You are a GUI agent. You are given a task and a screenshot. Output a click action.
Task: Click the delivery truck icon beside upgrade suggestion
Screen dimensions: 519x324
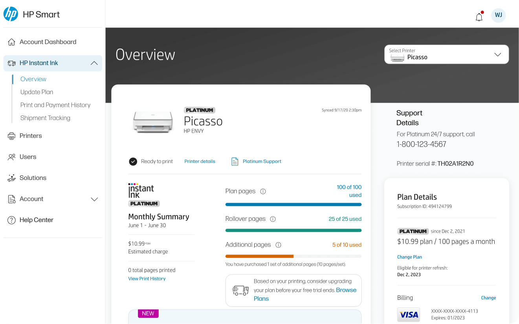[x=240, y=290]
